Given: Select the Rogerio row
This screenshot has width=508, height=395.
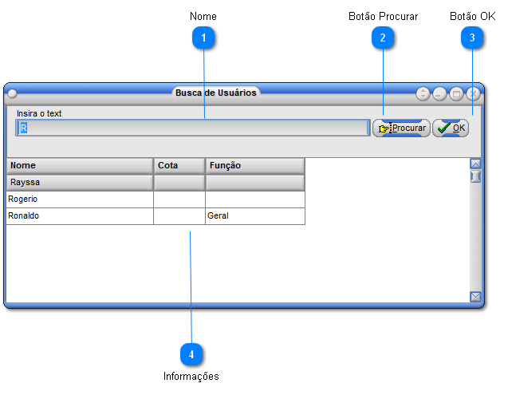Looking at the screenshot, I should coord(156,199).
